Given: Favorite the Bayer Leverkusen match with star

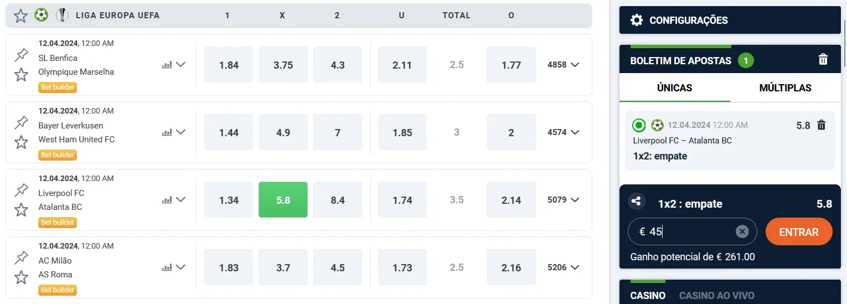Looking at the screenshot, I should (x=21, y=142).
